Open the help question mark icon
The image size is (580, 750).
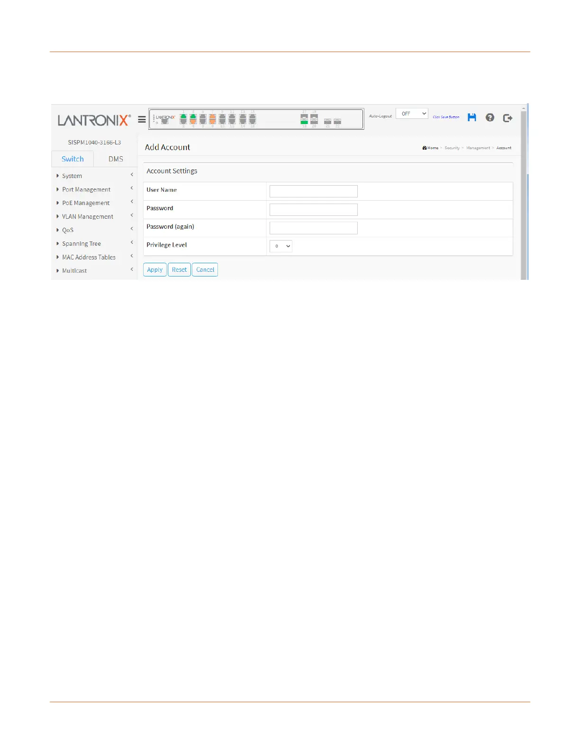tap(490, 117)
